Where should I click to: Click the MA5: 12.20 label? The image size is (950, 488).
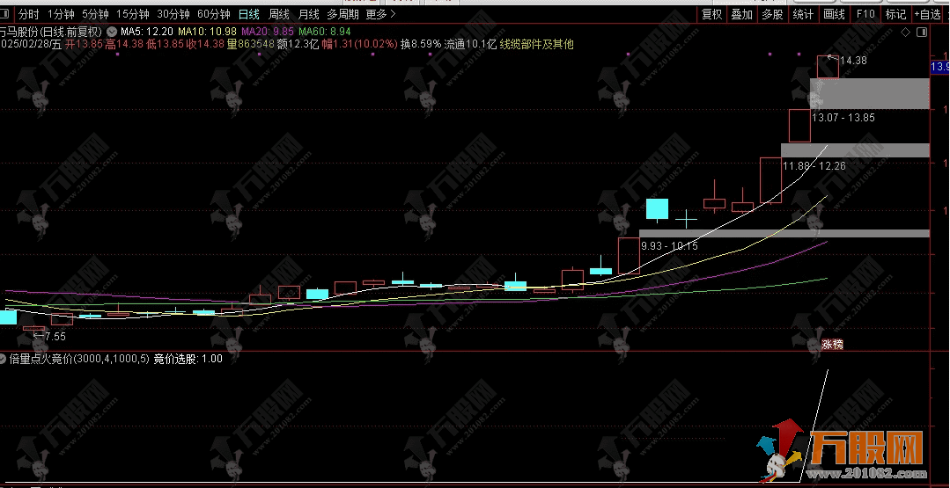coord(147,31)
